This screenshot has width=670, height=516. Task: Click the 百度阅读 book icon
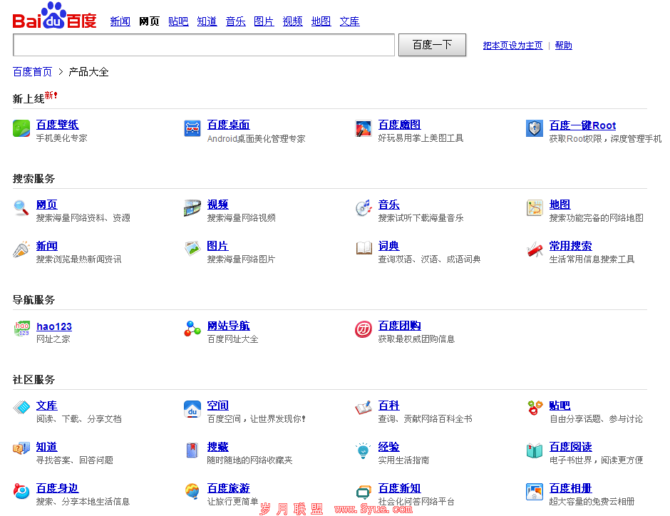[x=535, y=450]
